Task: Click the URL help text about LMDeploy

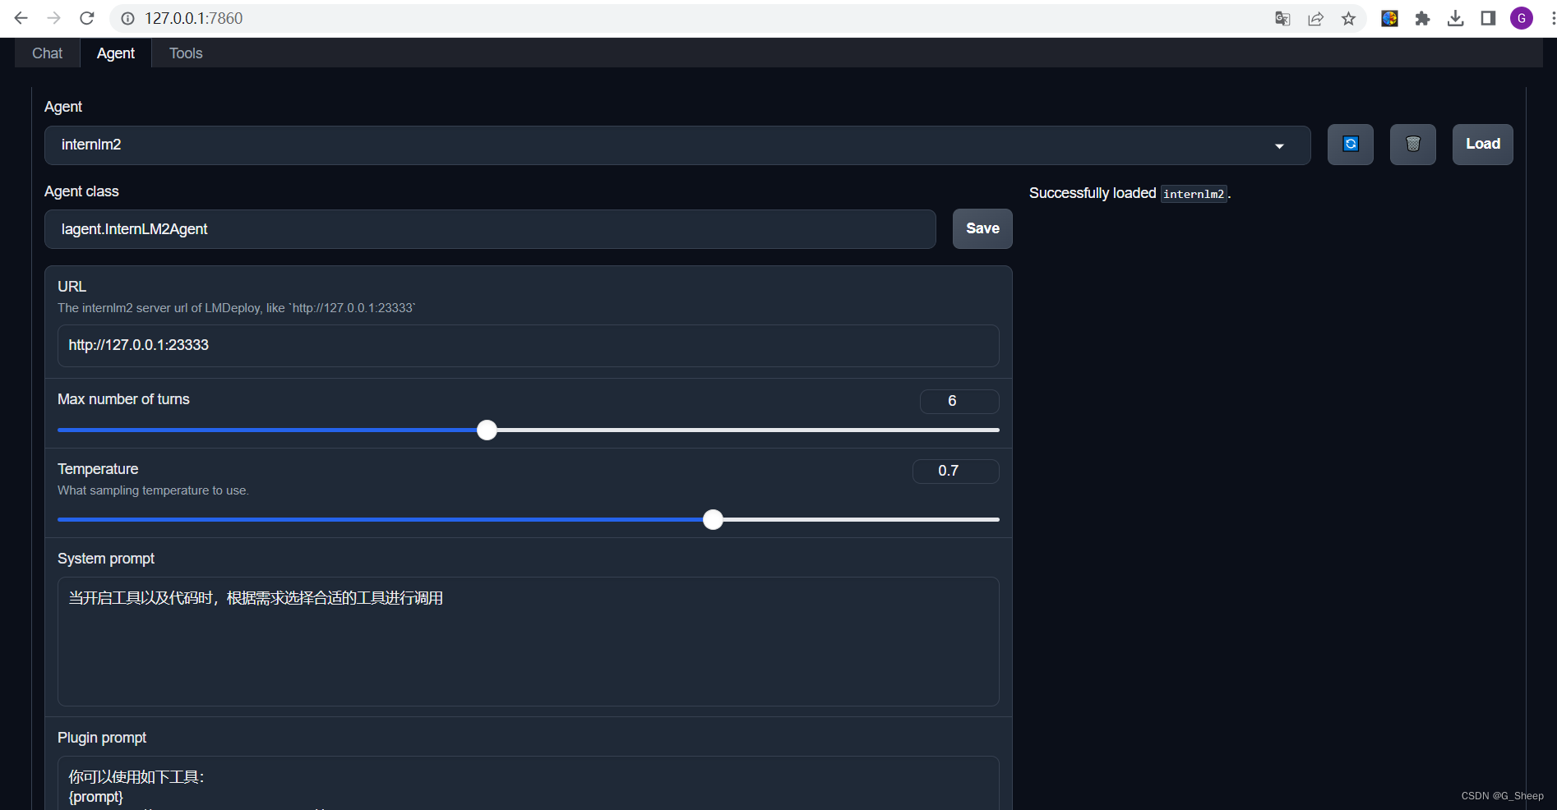Action: [x=237, y=308]
